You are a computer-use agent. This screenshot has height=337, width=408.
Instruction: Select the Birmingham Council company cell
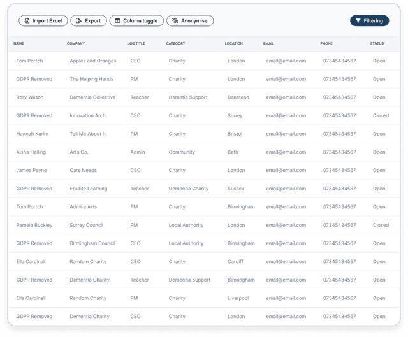coord(92,243)
